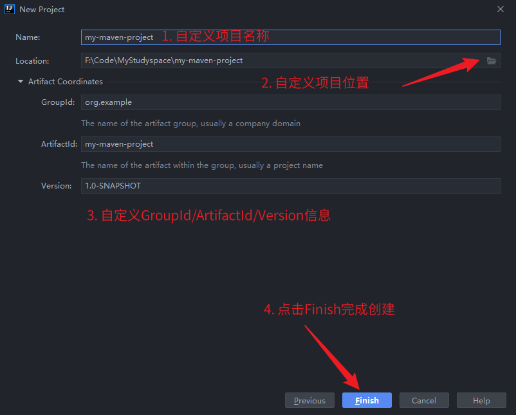Click the Location label
516x415 pixels.
tap(32, 61)
